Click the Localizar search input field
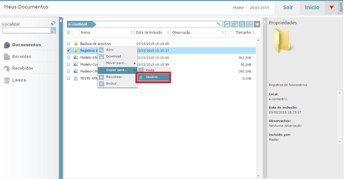 [26, 30]
